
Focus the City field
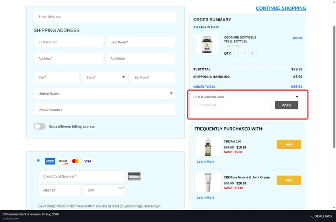56,77
